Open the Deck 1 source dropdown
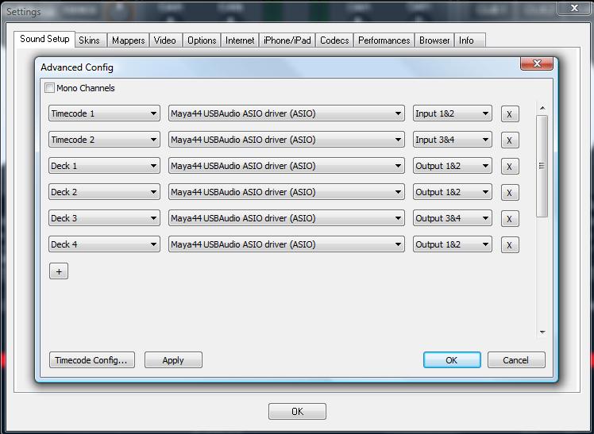Viewport: 594px width, 434px height. pos(104,165)
